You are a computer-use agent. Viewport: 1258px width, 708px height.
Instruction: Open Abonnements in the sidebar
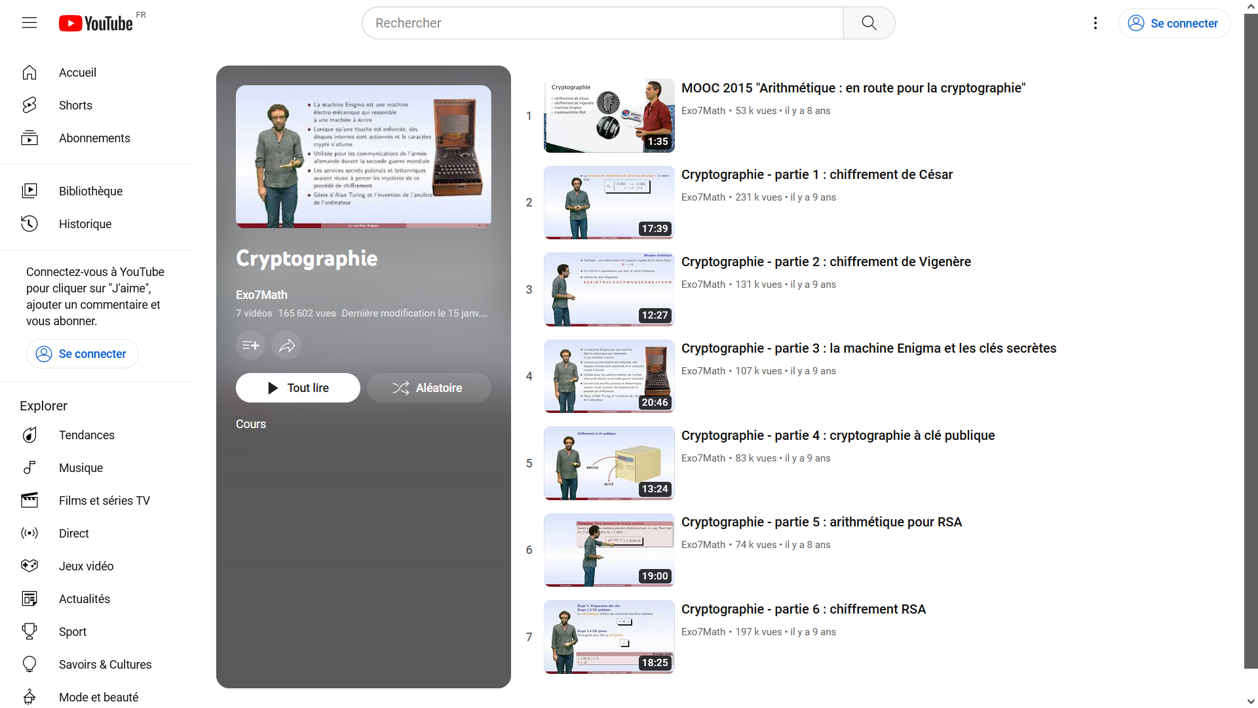(x=95, y=138)
